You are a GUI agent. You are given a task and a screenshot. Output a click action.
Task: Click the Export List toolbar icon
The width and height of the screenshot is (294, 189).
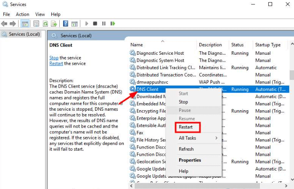[x=54, y=24]
